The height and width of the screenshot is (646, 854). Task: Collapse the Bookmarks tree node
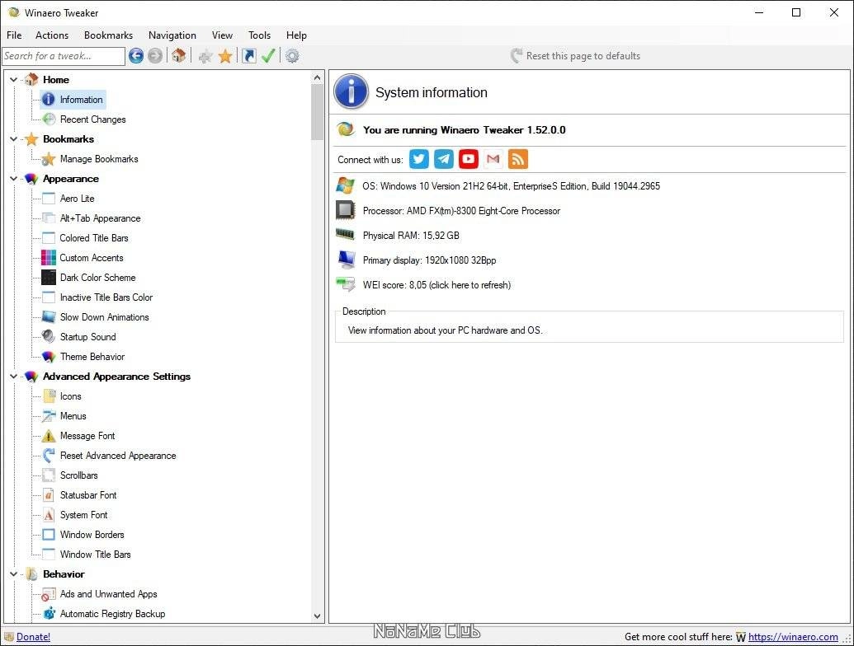click(14, 138)
